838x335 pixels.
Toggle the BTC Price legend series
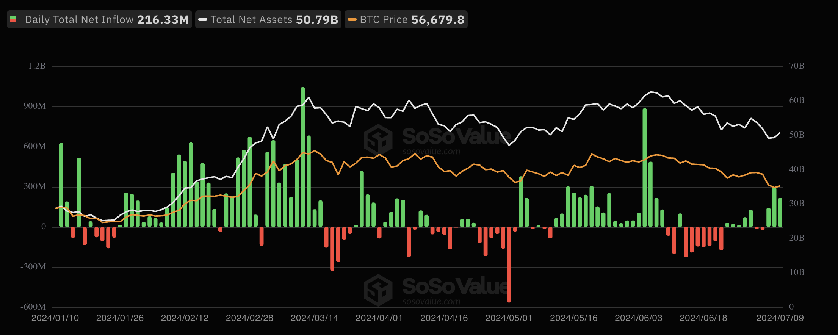pyautogui.click(x=406, y=20)
